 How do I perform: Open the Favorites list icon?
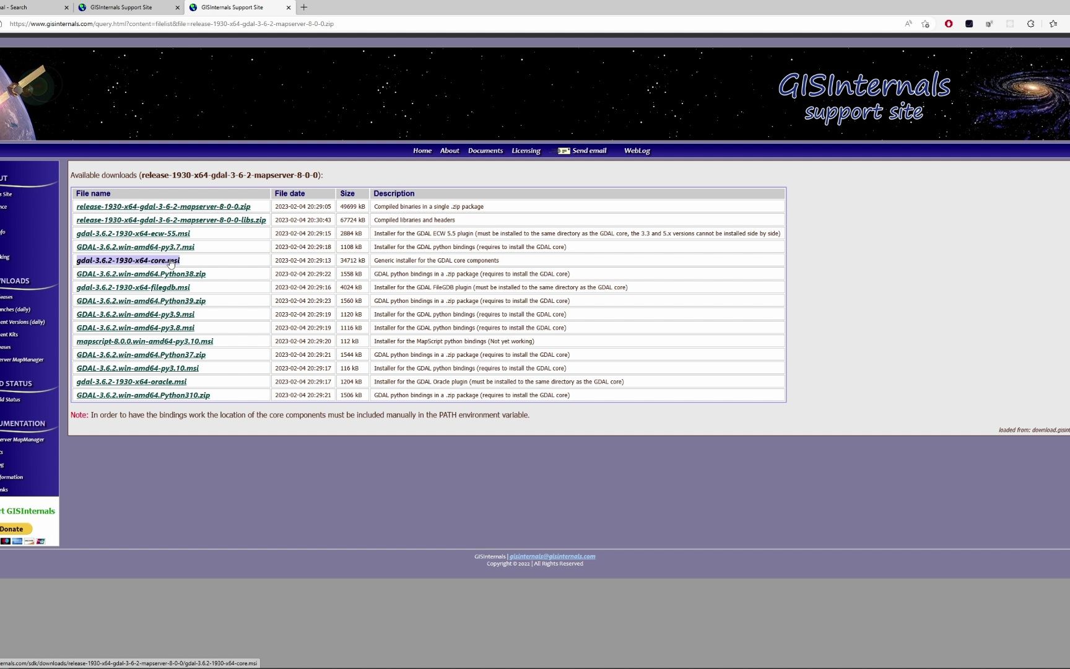[1053, 24]
